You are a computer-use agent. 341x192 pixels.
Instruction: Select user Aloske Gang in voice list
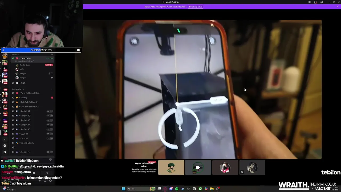(x=25, y=65)
